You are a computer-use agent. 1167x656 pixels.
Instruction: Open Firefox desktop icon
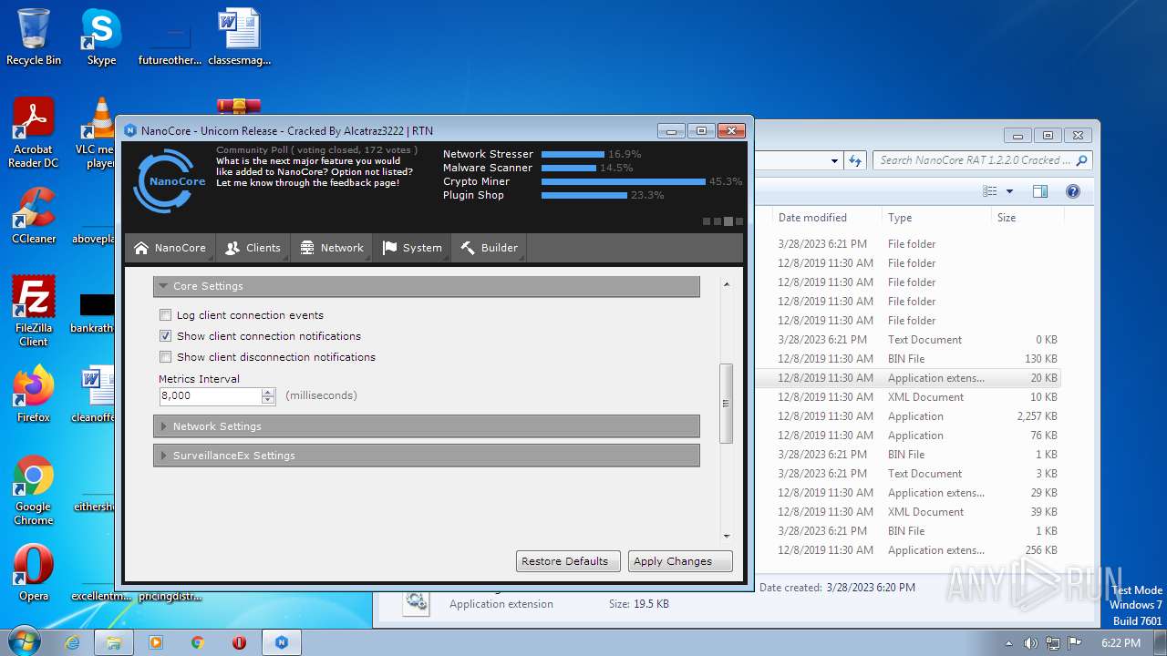[x=34, y=395]
